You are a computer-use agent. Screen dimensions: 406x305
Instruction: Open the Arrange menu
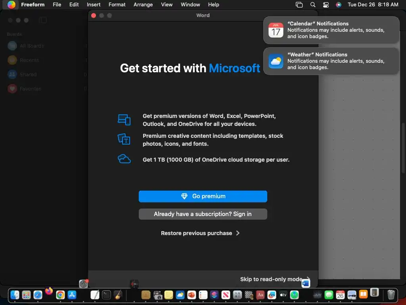coord(143,5)
